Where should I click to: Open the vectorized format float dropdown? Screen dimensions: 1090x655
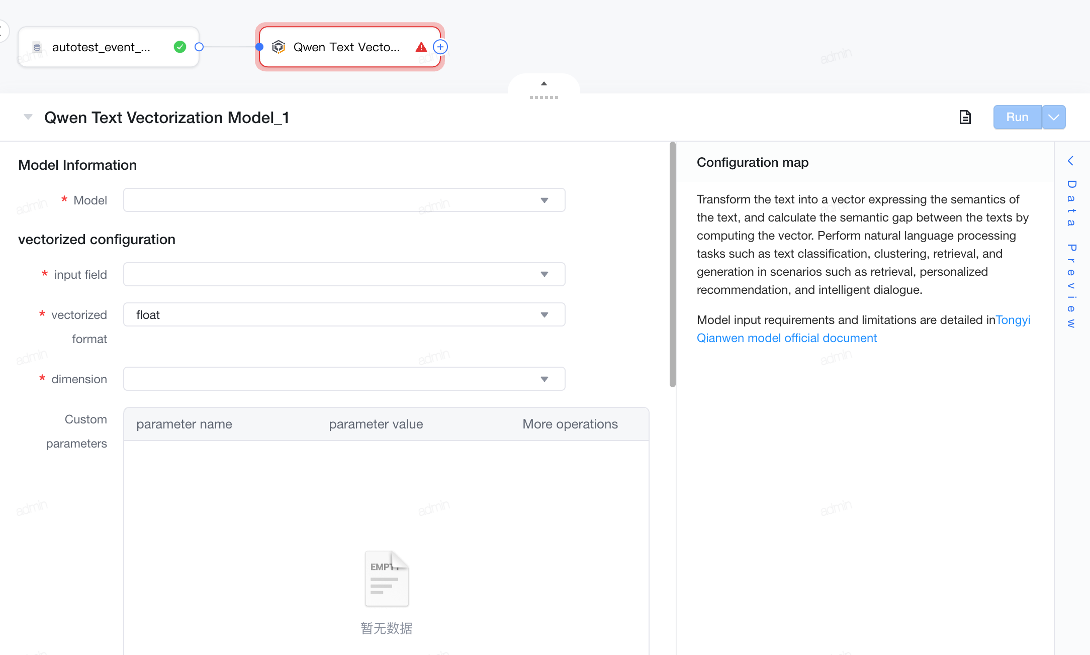(344, 314)
